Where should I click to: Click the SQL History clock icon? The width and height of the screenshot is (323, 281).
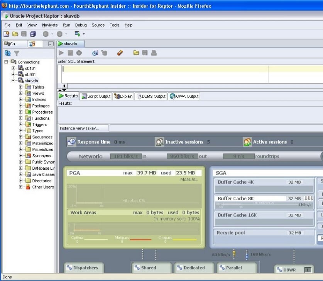[95, 53]
